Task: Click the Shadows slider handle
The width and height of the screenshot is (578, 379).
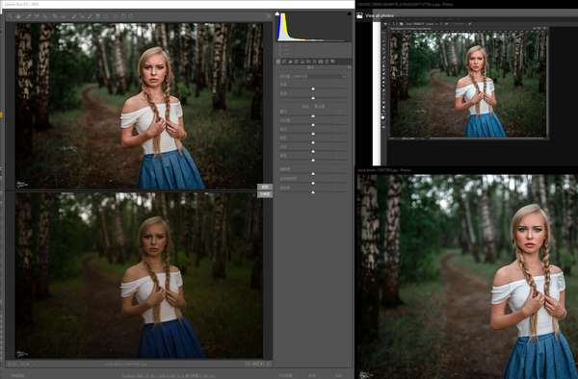Action: pos(313,142)
